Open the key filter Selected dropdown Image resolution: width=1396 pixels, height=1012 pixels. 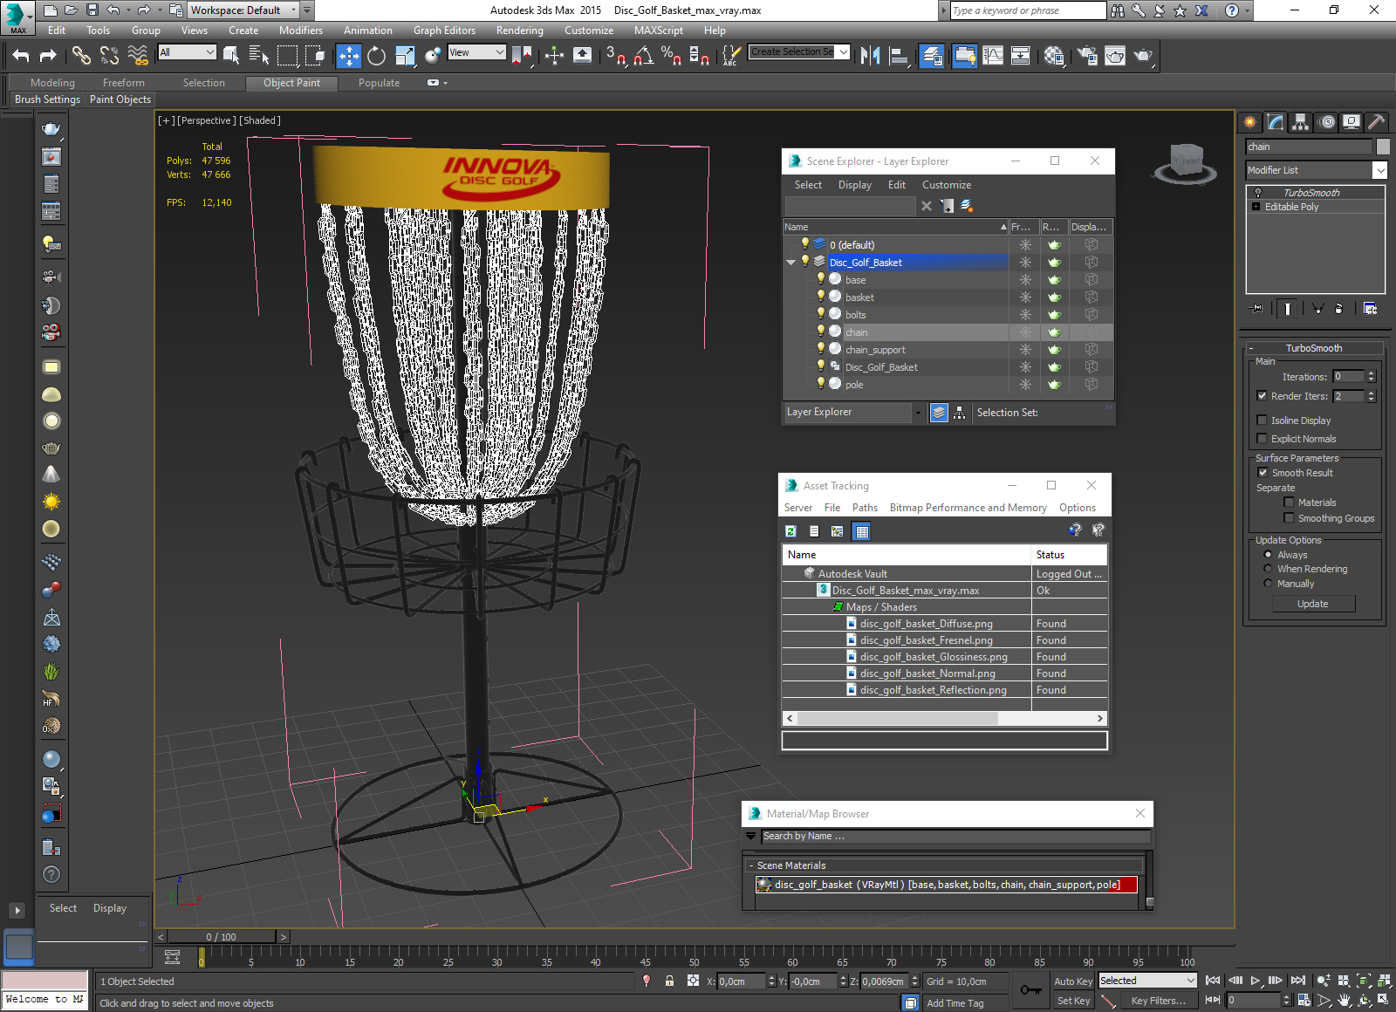click(1146, 981)
